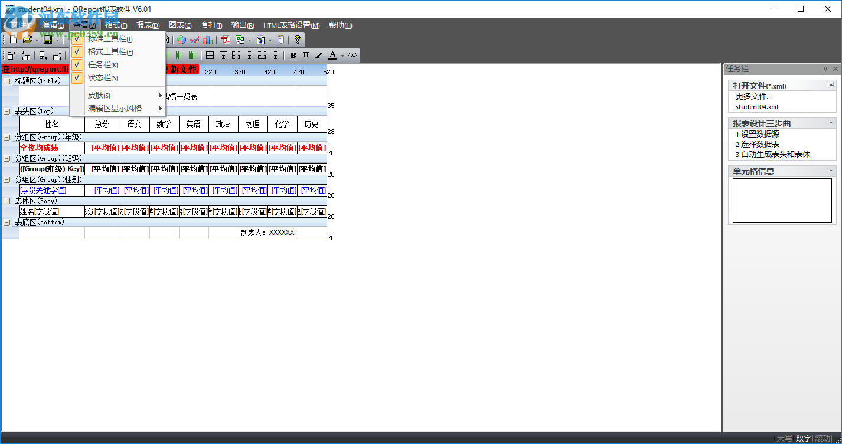
Task: Click the insert row above icon
Action: 12,56
